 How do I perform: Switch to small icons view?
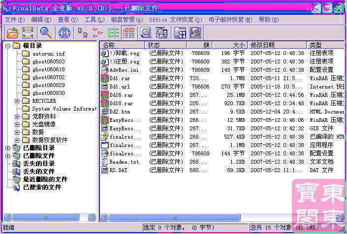coord(97,33)
